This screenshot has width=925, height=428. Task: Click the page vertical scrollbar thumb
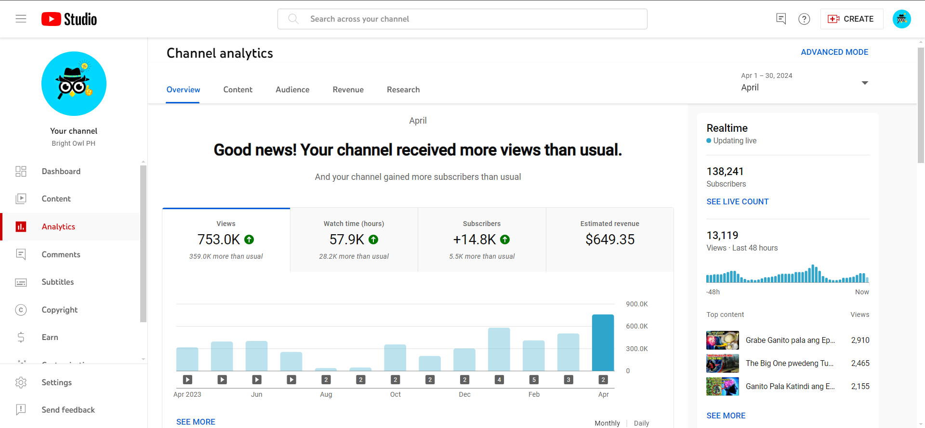point(921,105)
